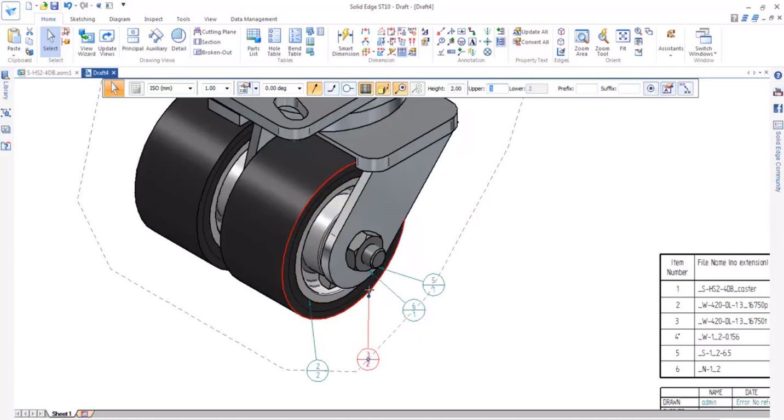Screen dimensions: 784x420
Task: Open the Tools ribbon tab
Action: [183, 19]
